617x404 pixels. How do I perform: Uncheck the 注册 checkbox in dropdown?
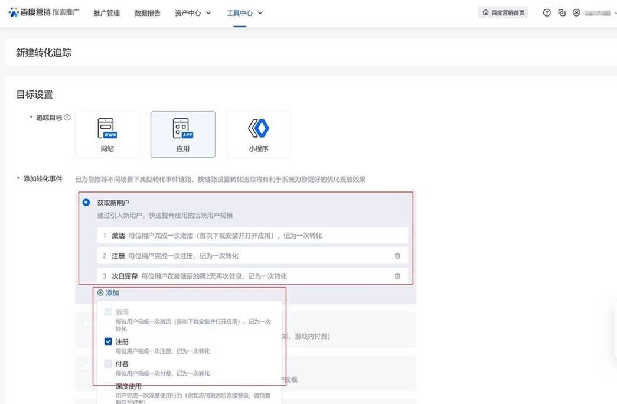pyautogui.click(x=108, y=341)
